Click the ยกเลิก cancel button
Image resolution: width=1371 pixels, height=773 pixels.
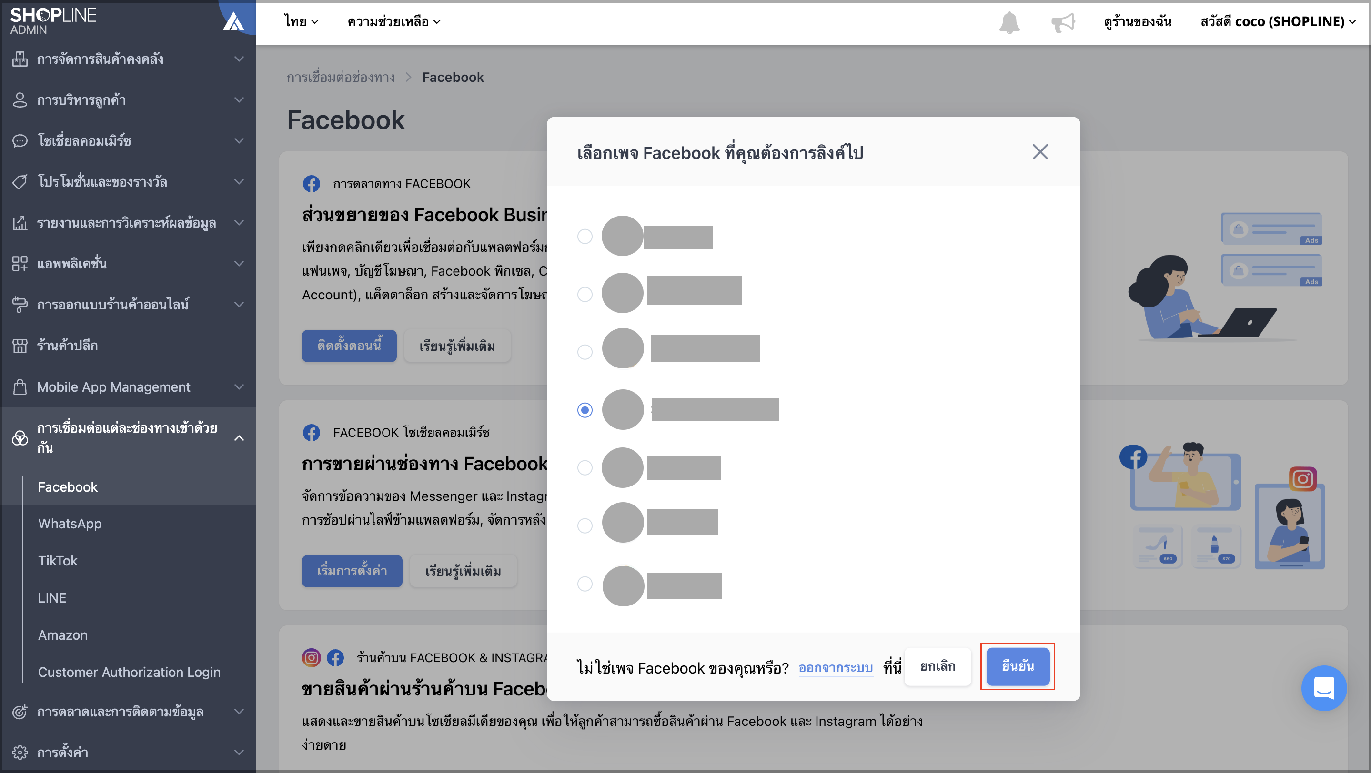point(938,666)
